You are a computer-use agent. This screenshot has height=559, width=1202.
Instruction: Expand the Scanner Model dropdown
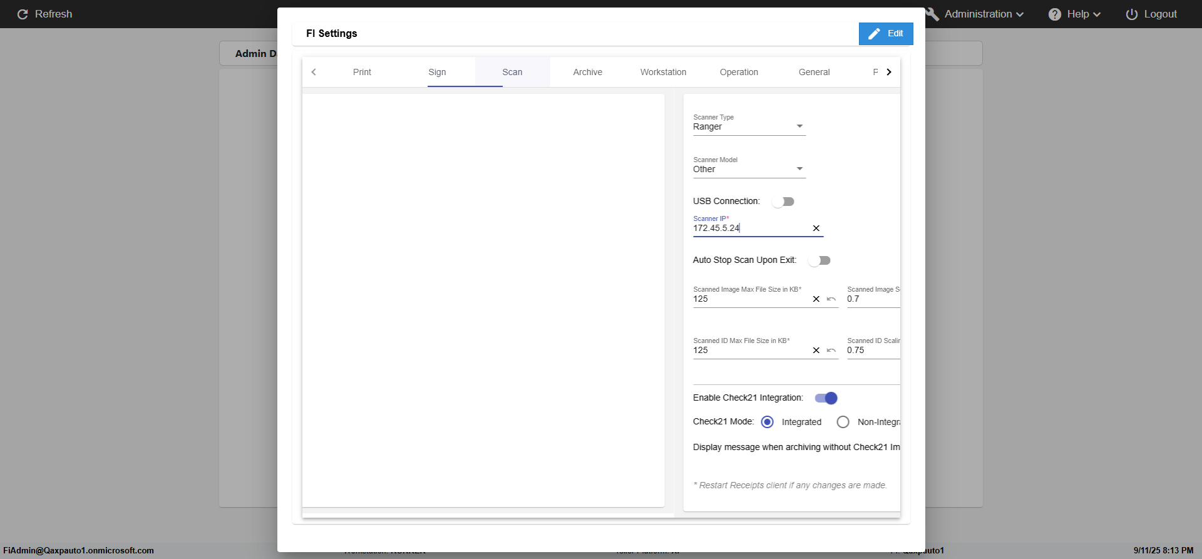click(749, 169)
